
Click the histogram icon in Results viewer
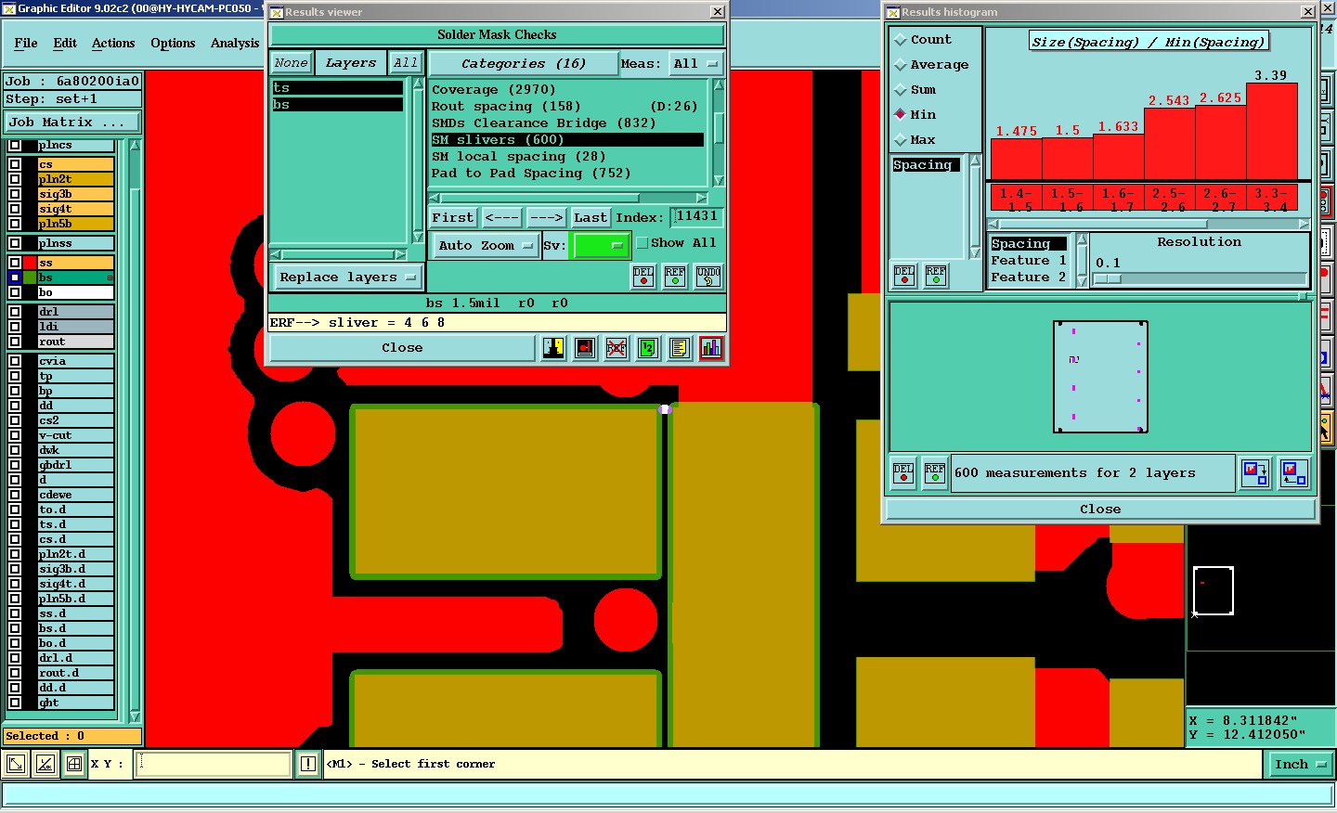711,348
